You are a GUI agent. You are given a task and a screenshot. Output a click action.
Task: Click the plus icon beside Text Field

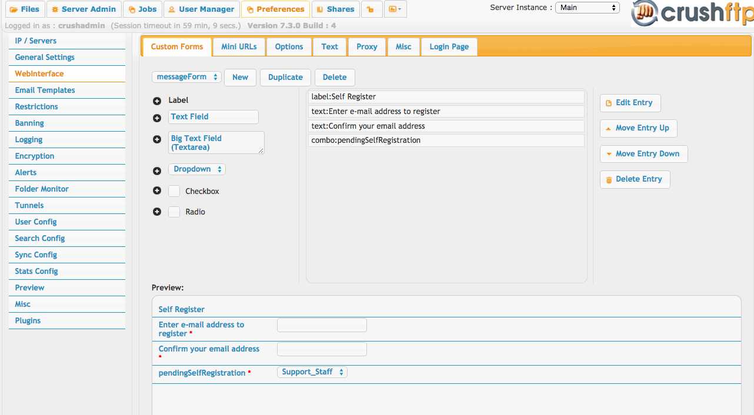[x=157, y=118]
